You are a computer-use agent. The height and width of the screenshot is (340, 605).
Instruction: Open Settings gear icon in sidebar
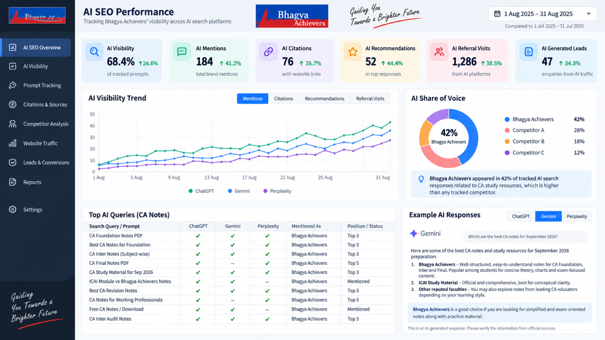[x=12, y=209]
